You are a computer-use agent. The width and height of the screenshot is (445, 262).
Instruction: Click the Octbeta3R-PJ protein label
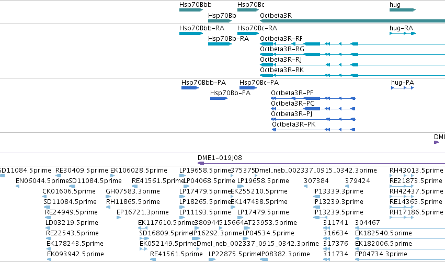[291, 114]
